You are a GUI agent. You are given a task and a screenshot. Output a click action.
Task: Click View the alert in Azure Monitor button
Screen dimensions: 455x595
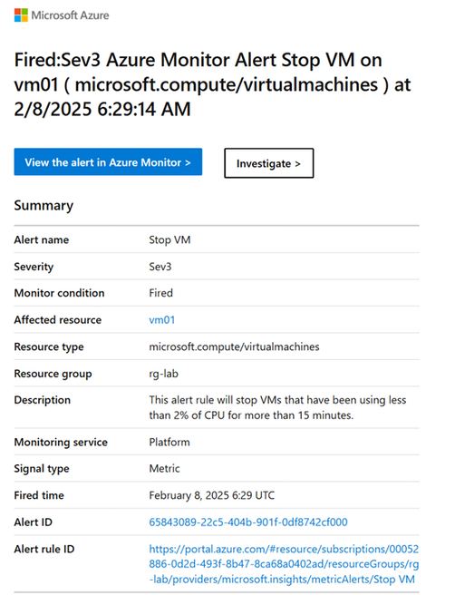pos(108,162)
